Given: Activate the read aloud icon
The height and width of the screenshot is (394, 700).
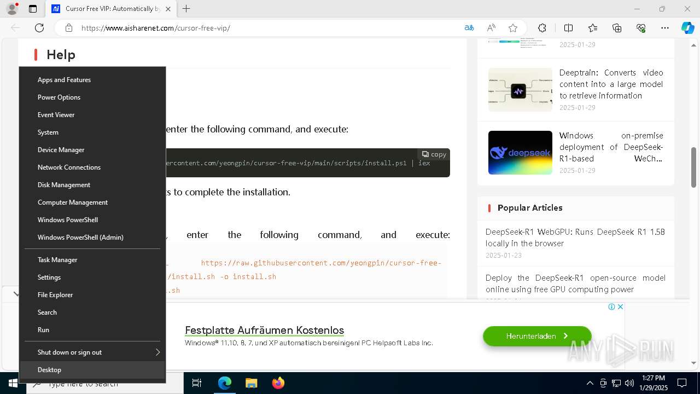Looking at the screenshot, I should [x=491, y=28].
